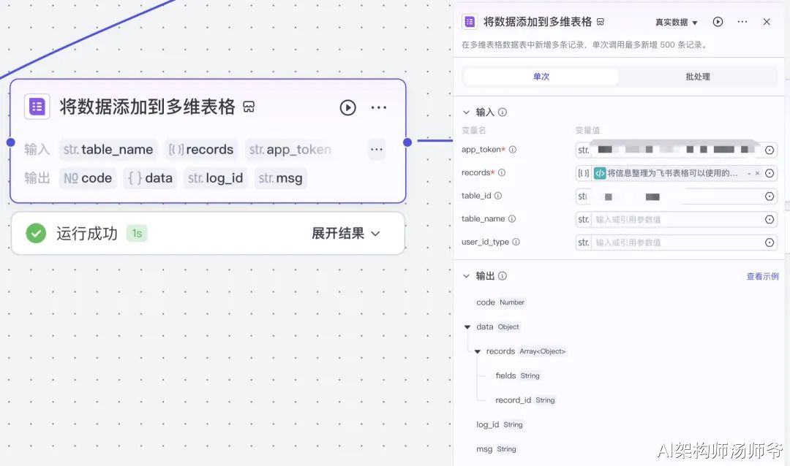Remove the referenced records value with the x
Screen dimensions: 790x466
click(x=757, y=173)
